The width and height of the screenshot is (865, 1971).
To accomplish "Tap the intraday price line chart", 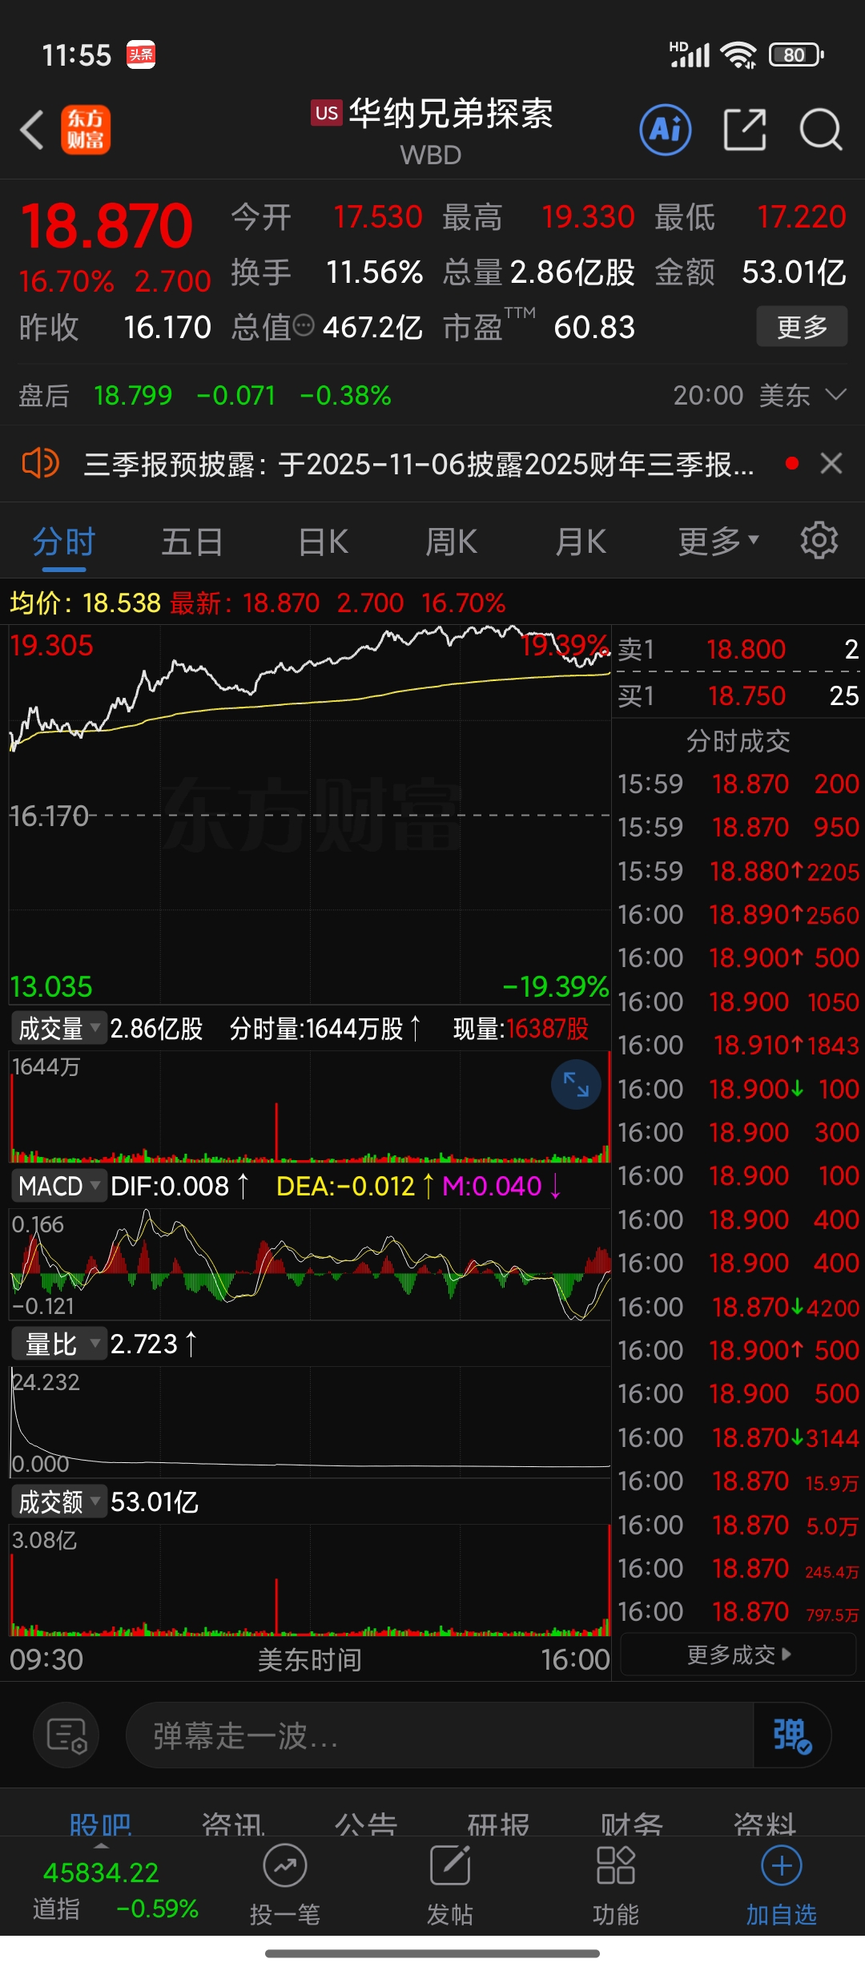I will pyautogui.click(x=309, y=814).
